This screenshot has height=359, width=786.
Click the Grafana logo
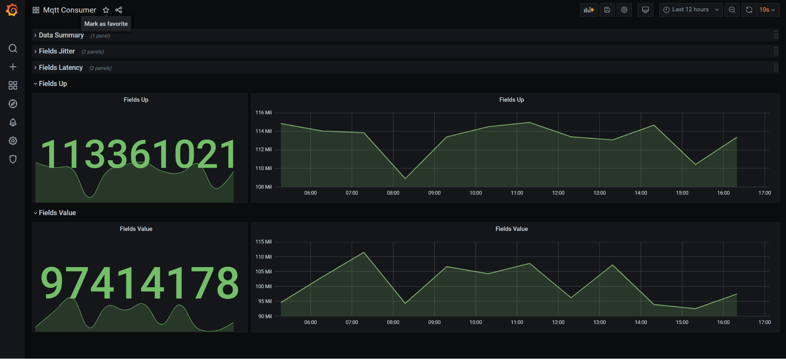point(11,10)
